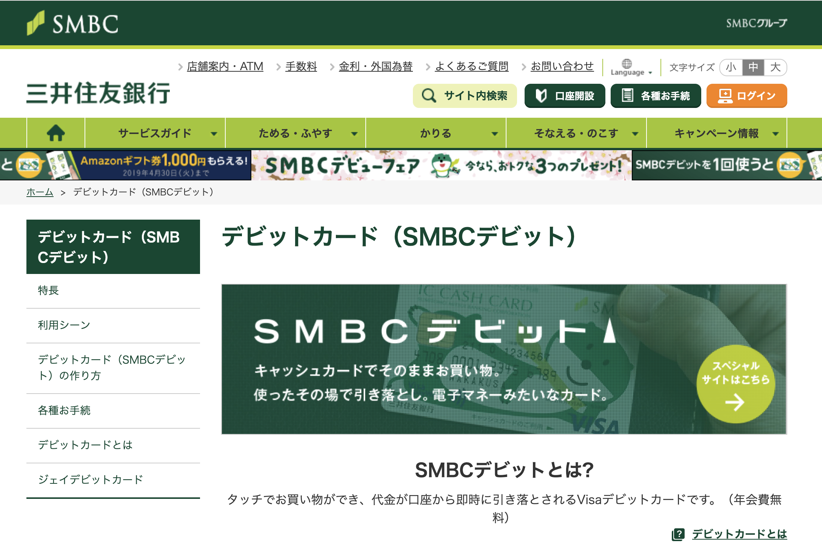Image resolution: width=822 pixels, height=560 pixels.
Task: Expand the サービスガイド menu
Action: tap(155, 133)
